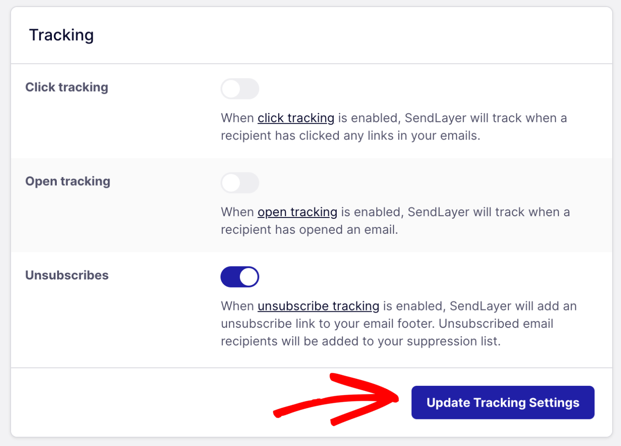Click the "Unsubscribed email" words
This screenshot has height=446, width=621.
point(496,324)
